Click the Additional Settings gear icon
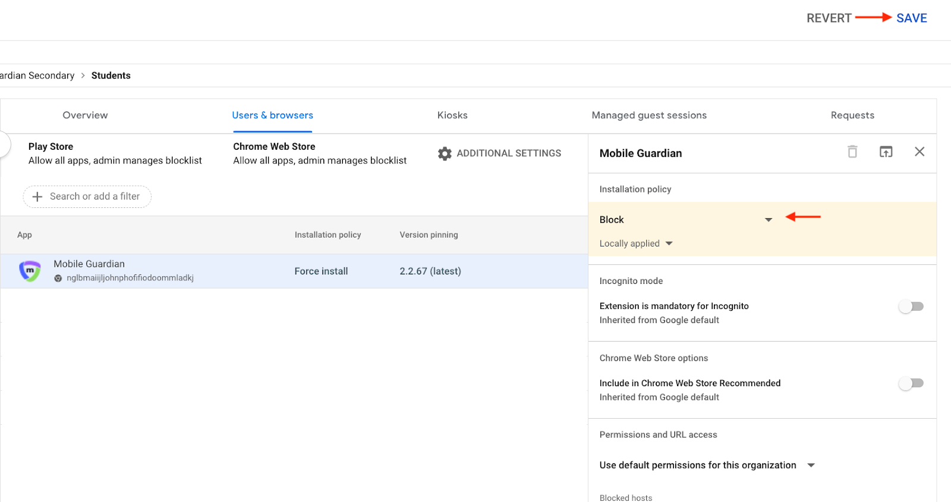951x502 pixels. coord(445,153)
